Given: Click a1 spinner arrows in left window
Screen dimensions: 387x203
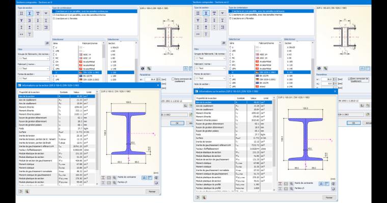Looking at the screenshot, I should pyautogui.click(x=158, y=80).
